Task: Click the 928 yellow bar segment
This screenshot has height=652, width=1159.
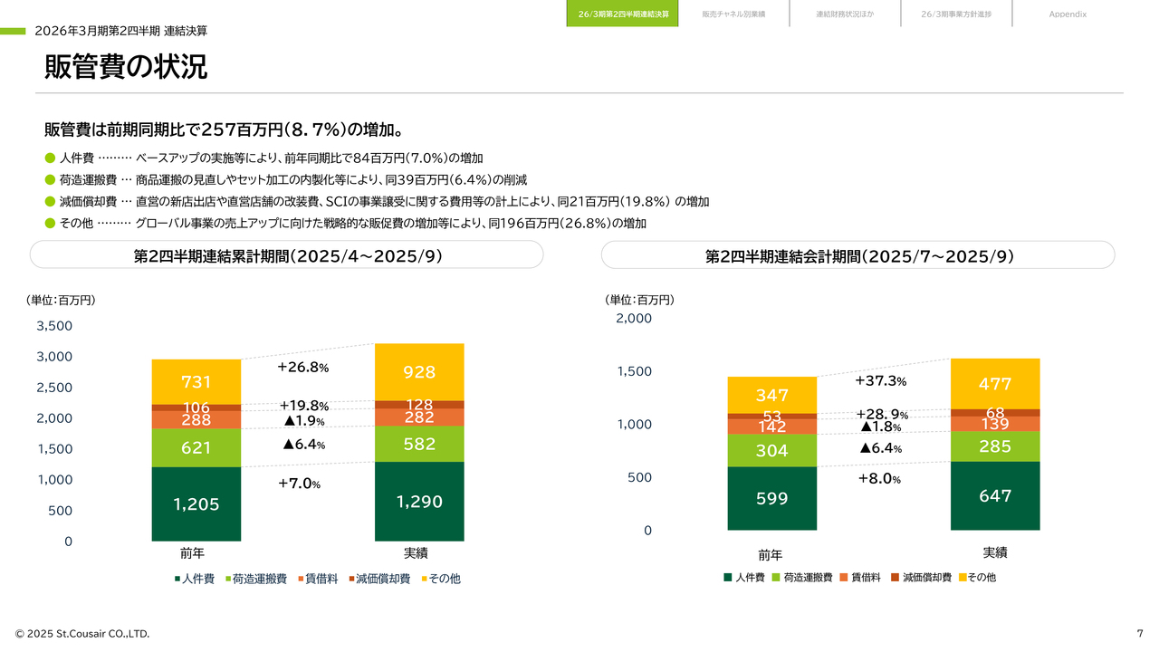Action: click(419, 371)
